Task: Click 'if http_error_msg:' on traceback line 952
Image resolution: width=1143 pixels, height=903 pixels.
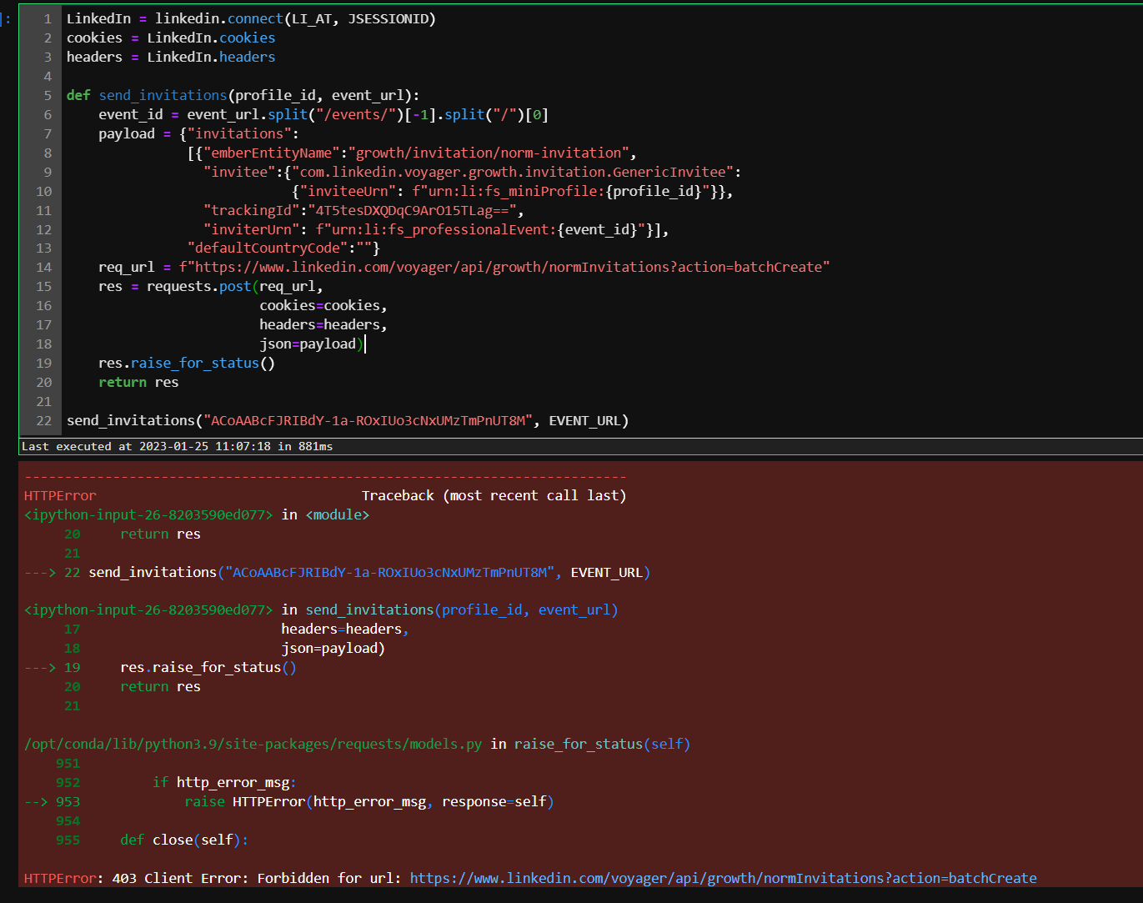Action: click(224, 782)
